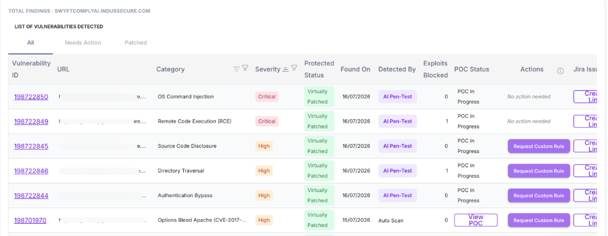Image resolution: width=608 pixels, height=236 pixels.
Task: Click the OS Command Injection category cell
Action: click(186, 97)
